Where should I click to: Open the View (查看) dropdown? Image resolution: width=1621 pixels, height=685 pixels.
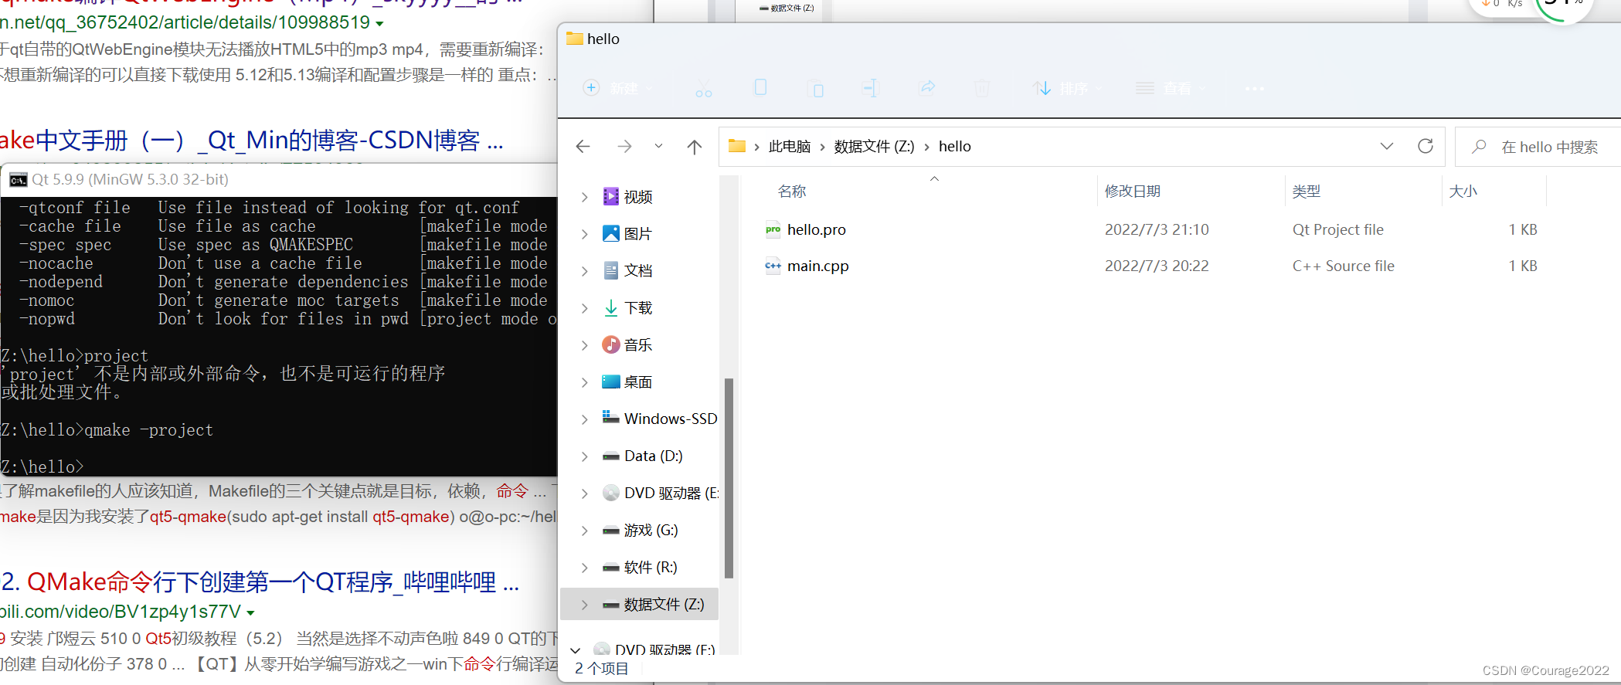click(x=1170, y=89)
